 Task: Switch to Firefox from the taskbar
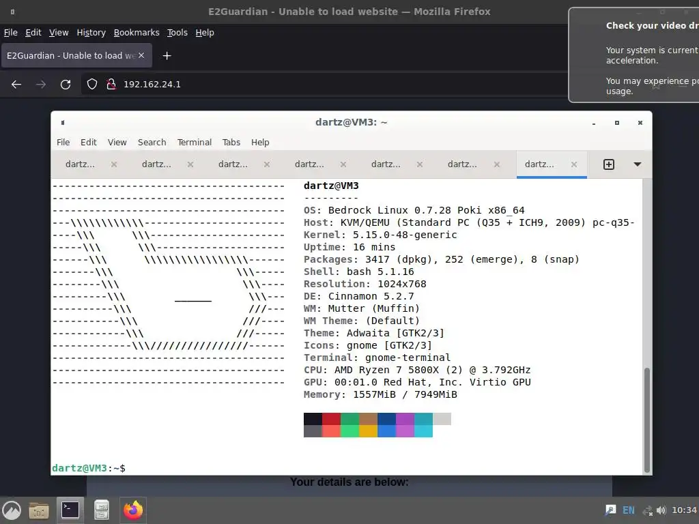click(x=133, y=510)
